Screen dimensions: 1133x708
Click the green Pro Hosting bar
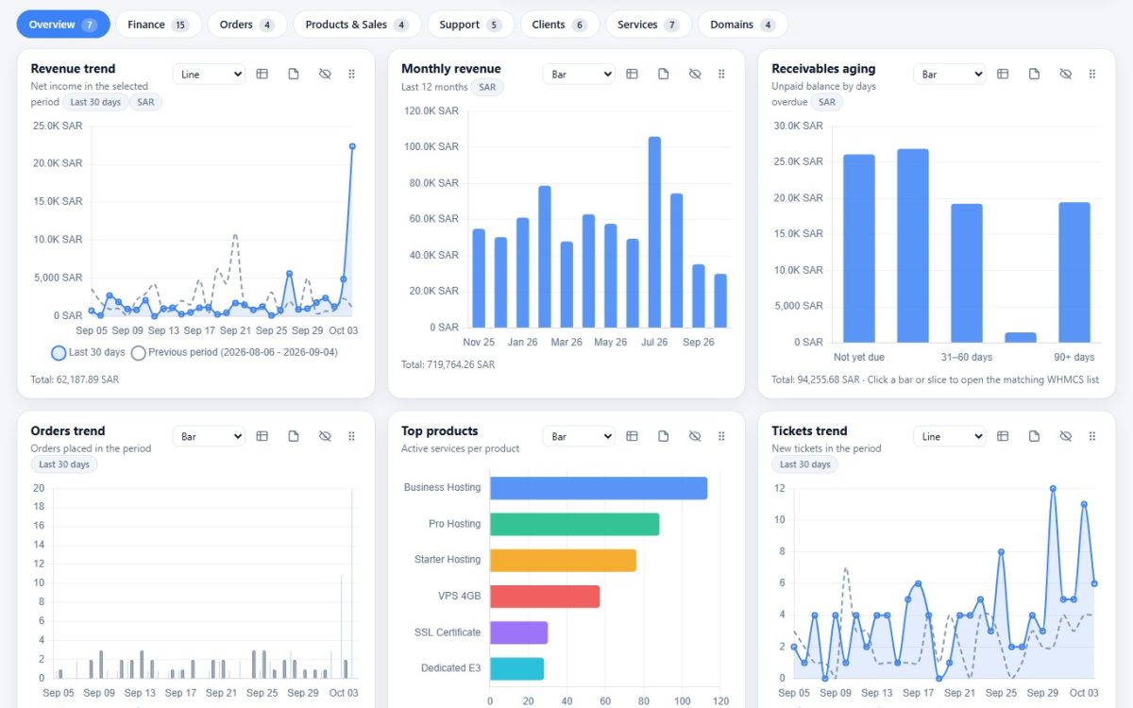[x=574, y=524]
